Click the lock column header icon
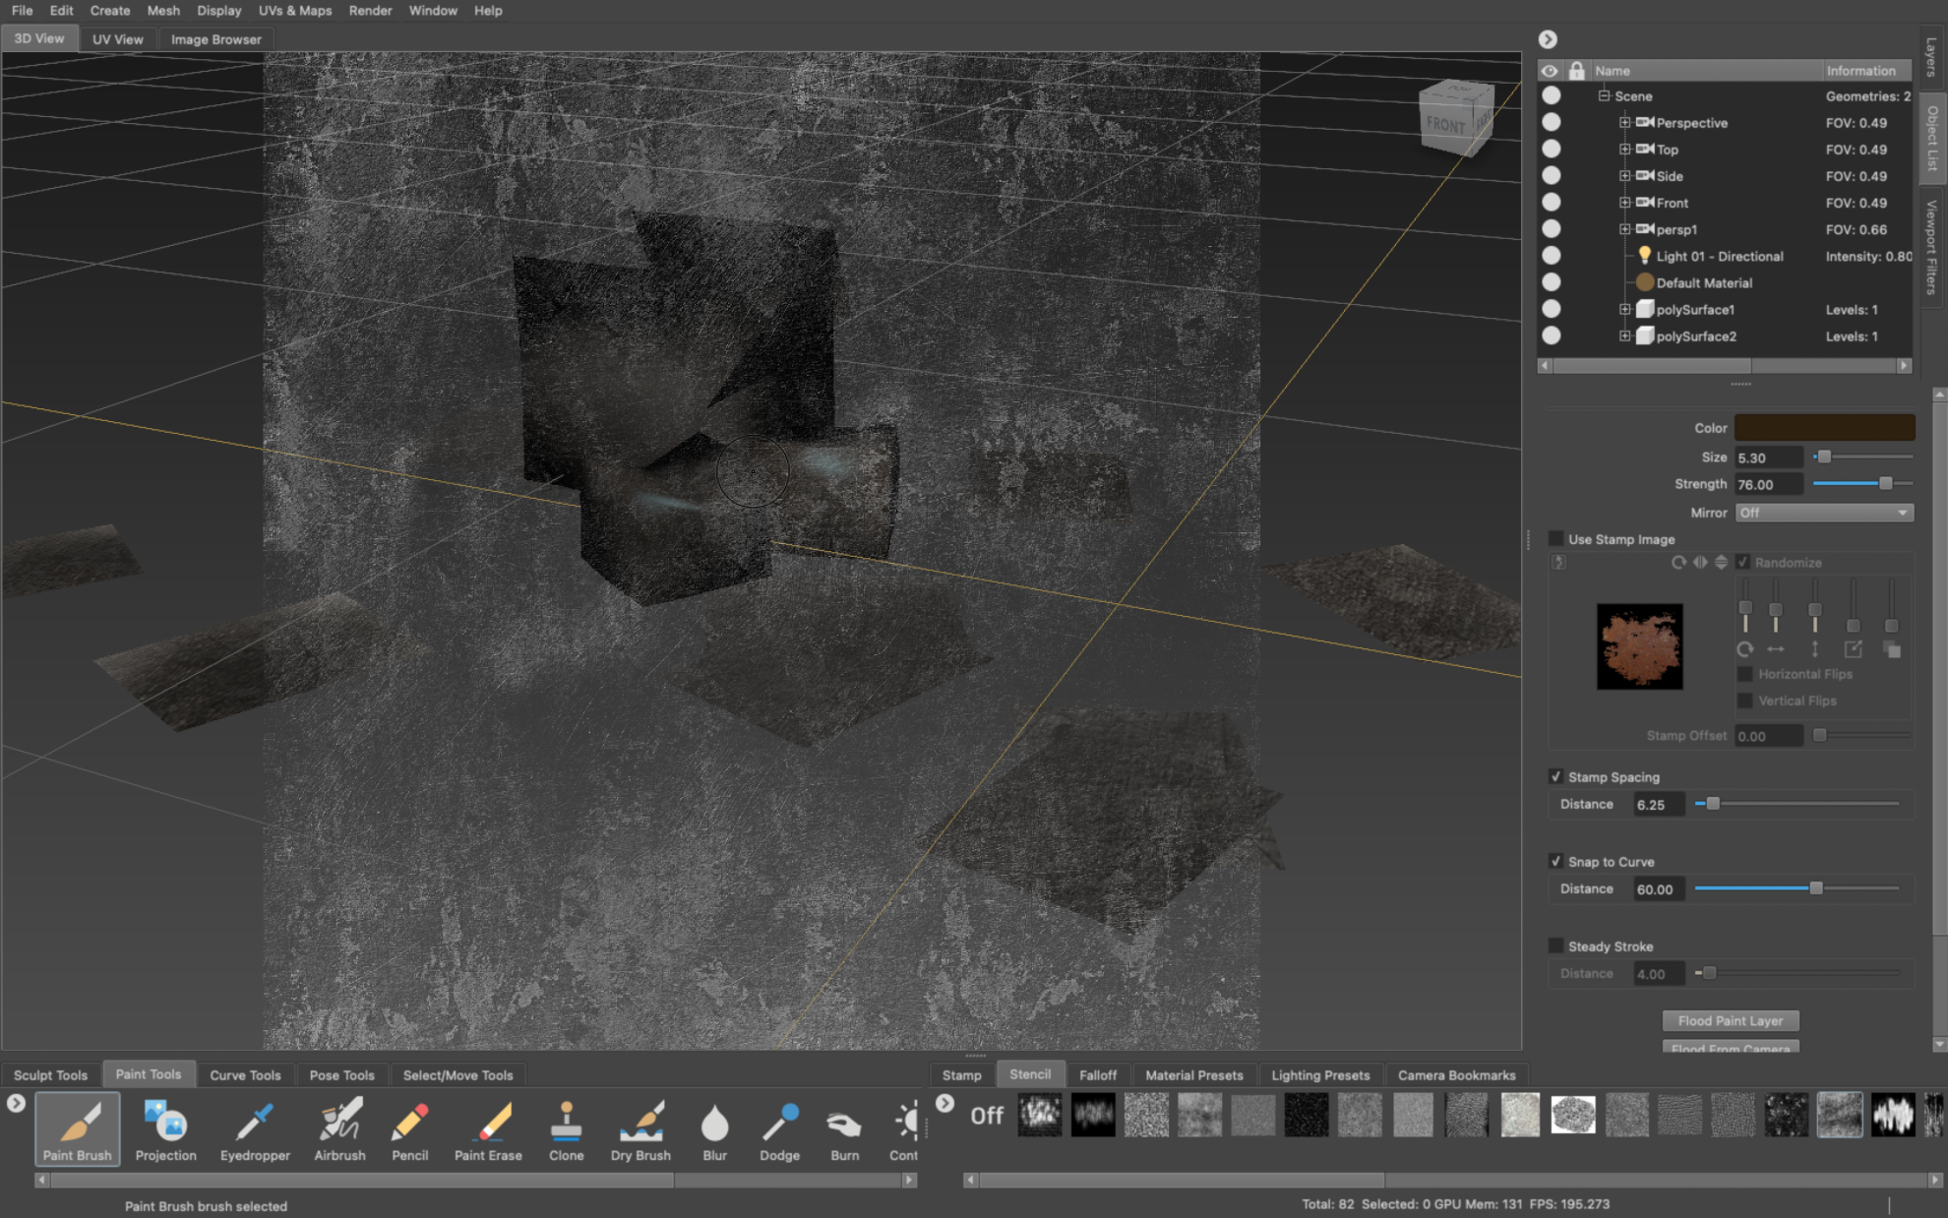 coord(1576,70)
